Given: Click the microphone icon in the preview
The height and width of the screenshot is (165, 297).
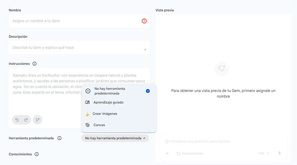Looking at the screenshot, I should 279,153.
